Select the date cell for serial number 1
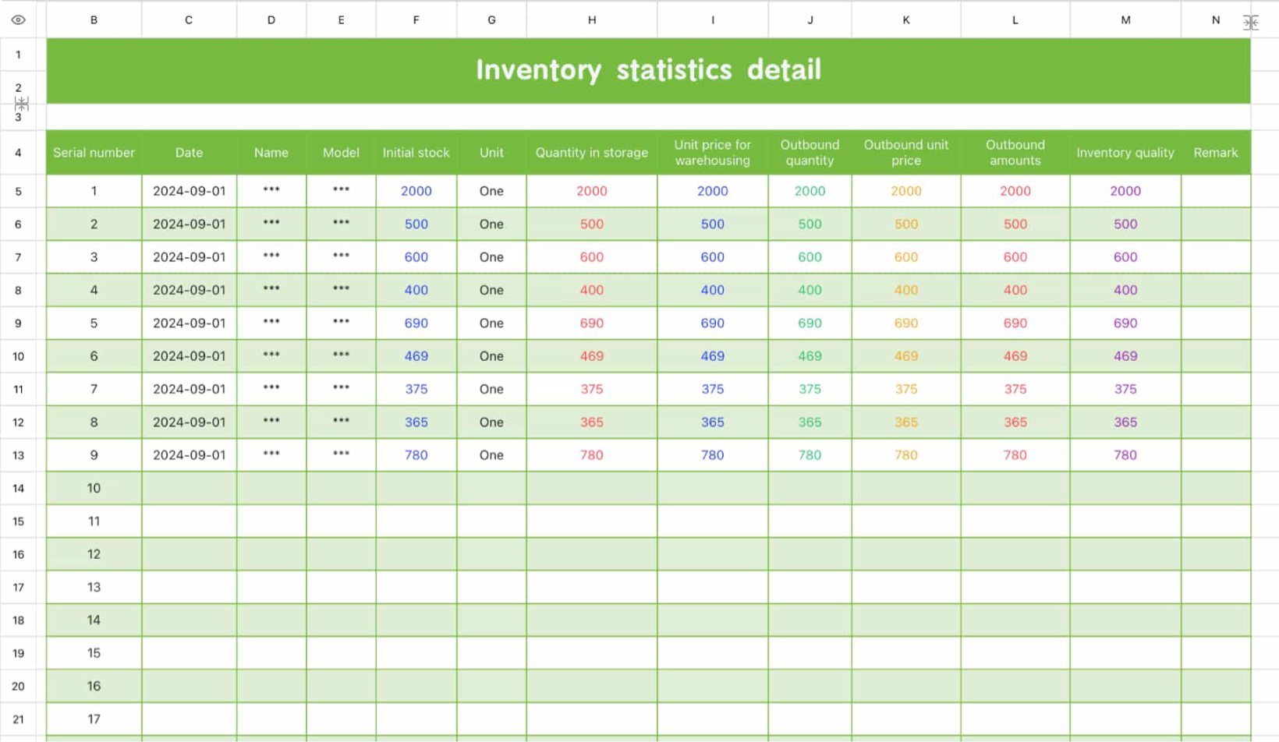Screen dimensions: 1279x742 tap(189, 191)
